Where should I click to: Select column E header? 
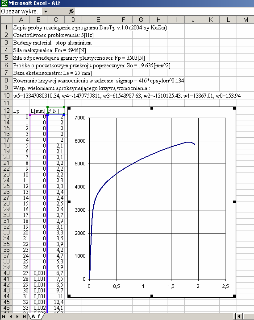98,20
